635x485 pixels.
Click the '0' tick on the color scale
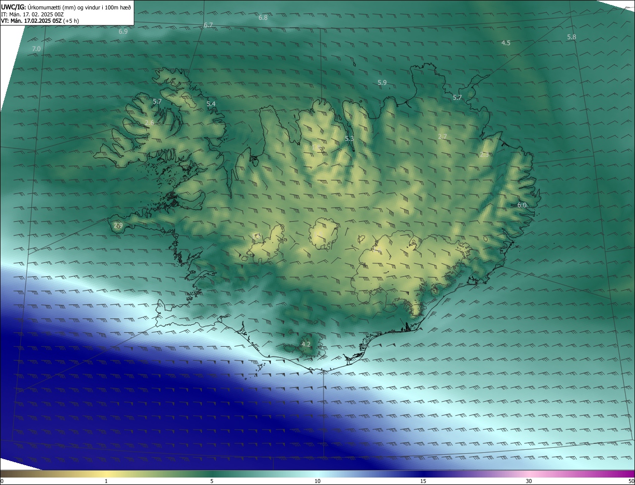point(2,482)
